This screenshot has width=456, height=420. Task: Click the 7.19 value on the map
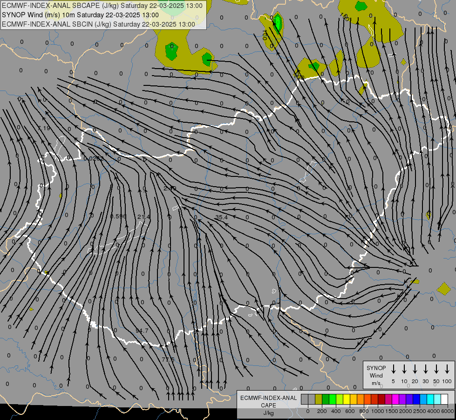pos(44,128)
